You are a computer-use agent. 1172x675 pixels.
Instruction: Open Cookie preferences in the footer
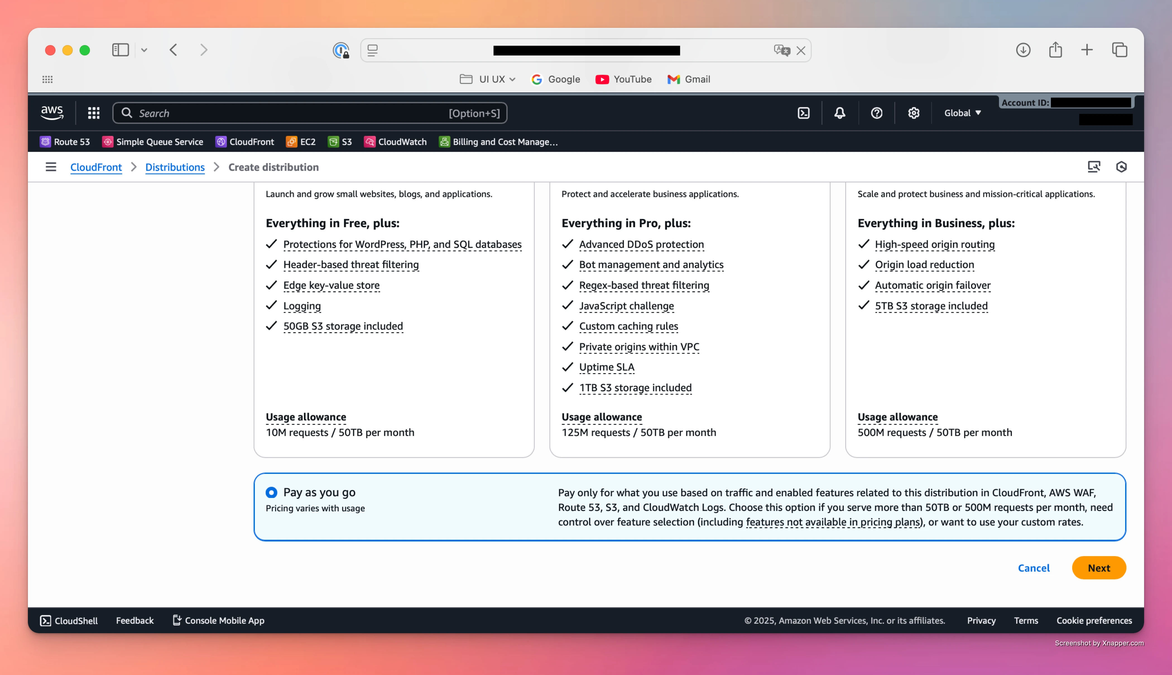(1094, 620)
